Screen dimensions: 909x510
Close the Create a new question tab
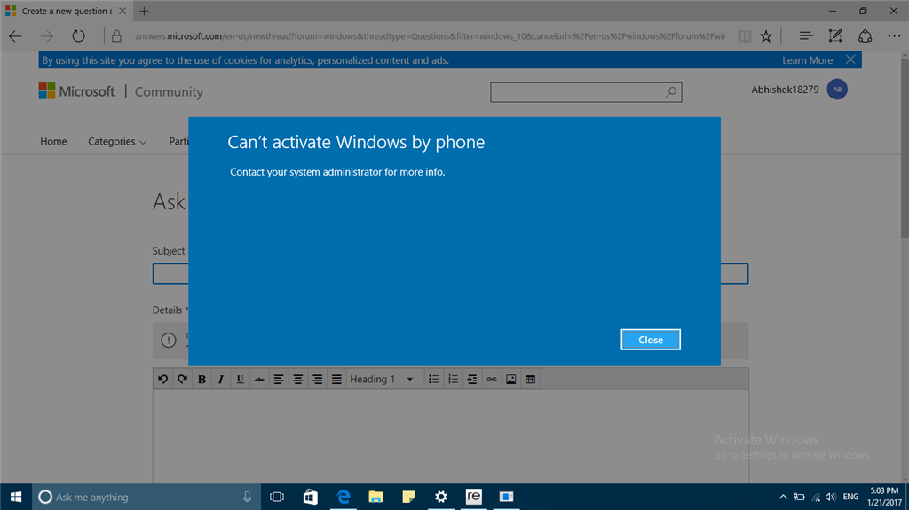123,11
